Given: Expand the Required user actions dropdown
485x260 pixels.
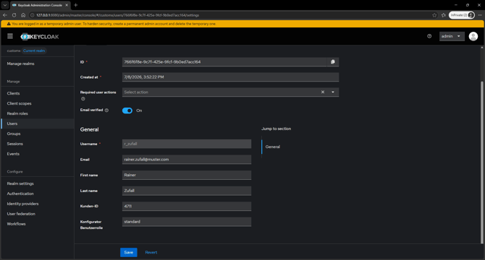Looking at the screenshot, I should (x=333, y=92).
